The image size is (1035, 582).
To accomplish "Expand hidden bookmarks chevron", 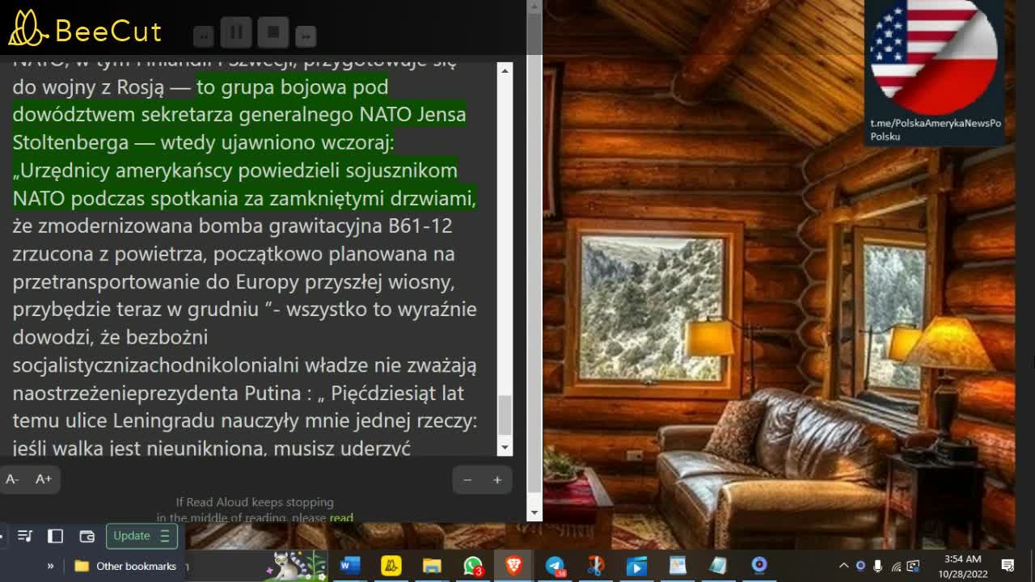I will point(50,566).
